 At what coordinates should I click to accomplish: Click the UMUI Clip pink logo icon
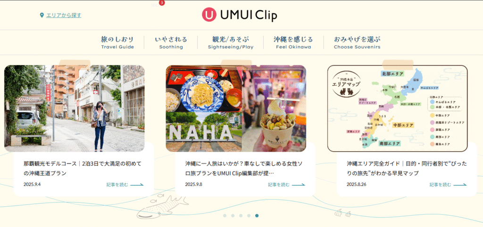pyautogui.click(x=209, y=15)
